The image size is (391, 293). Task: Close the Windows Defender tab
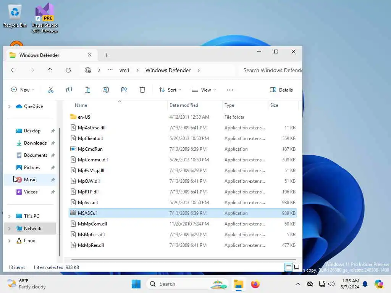coord(89,55)
